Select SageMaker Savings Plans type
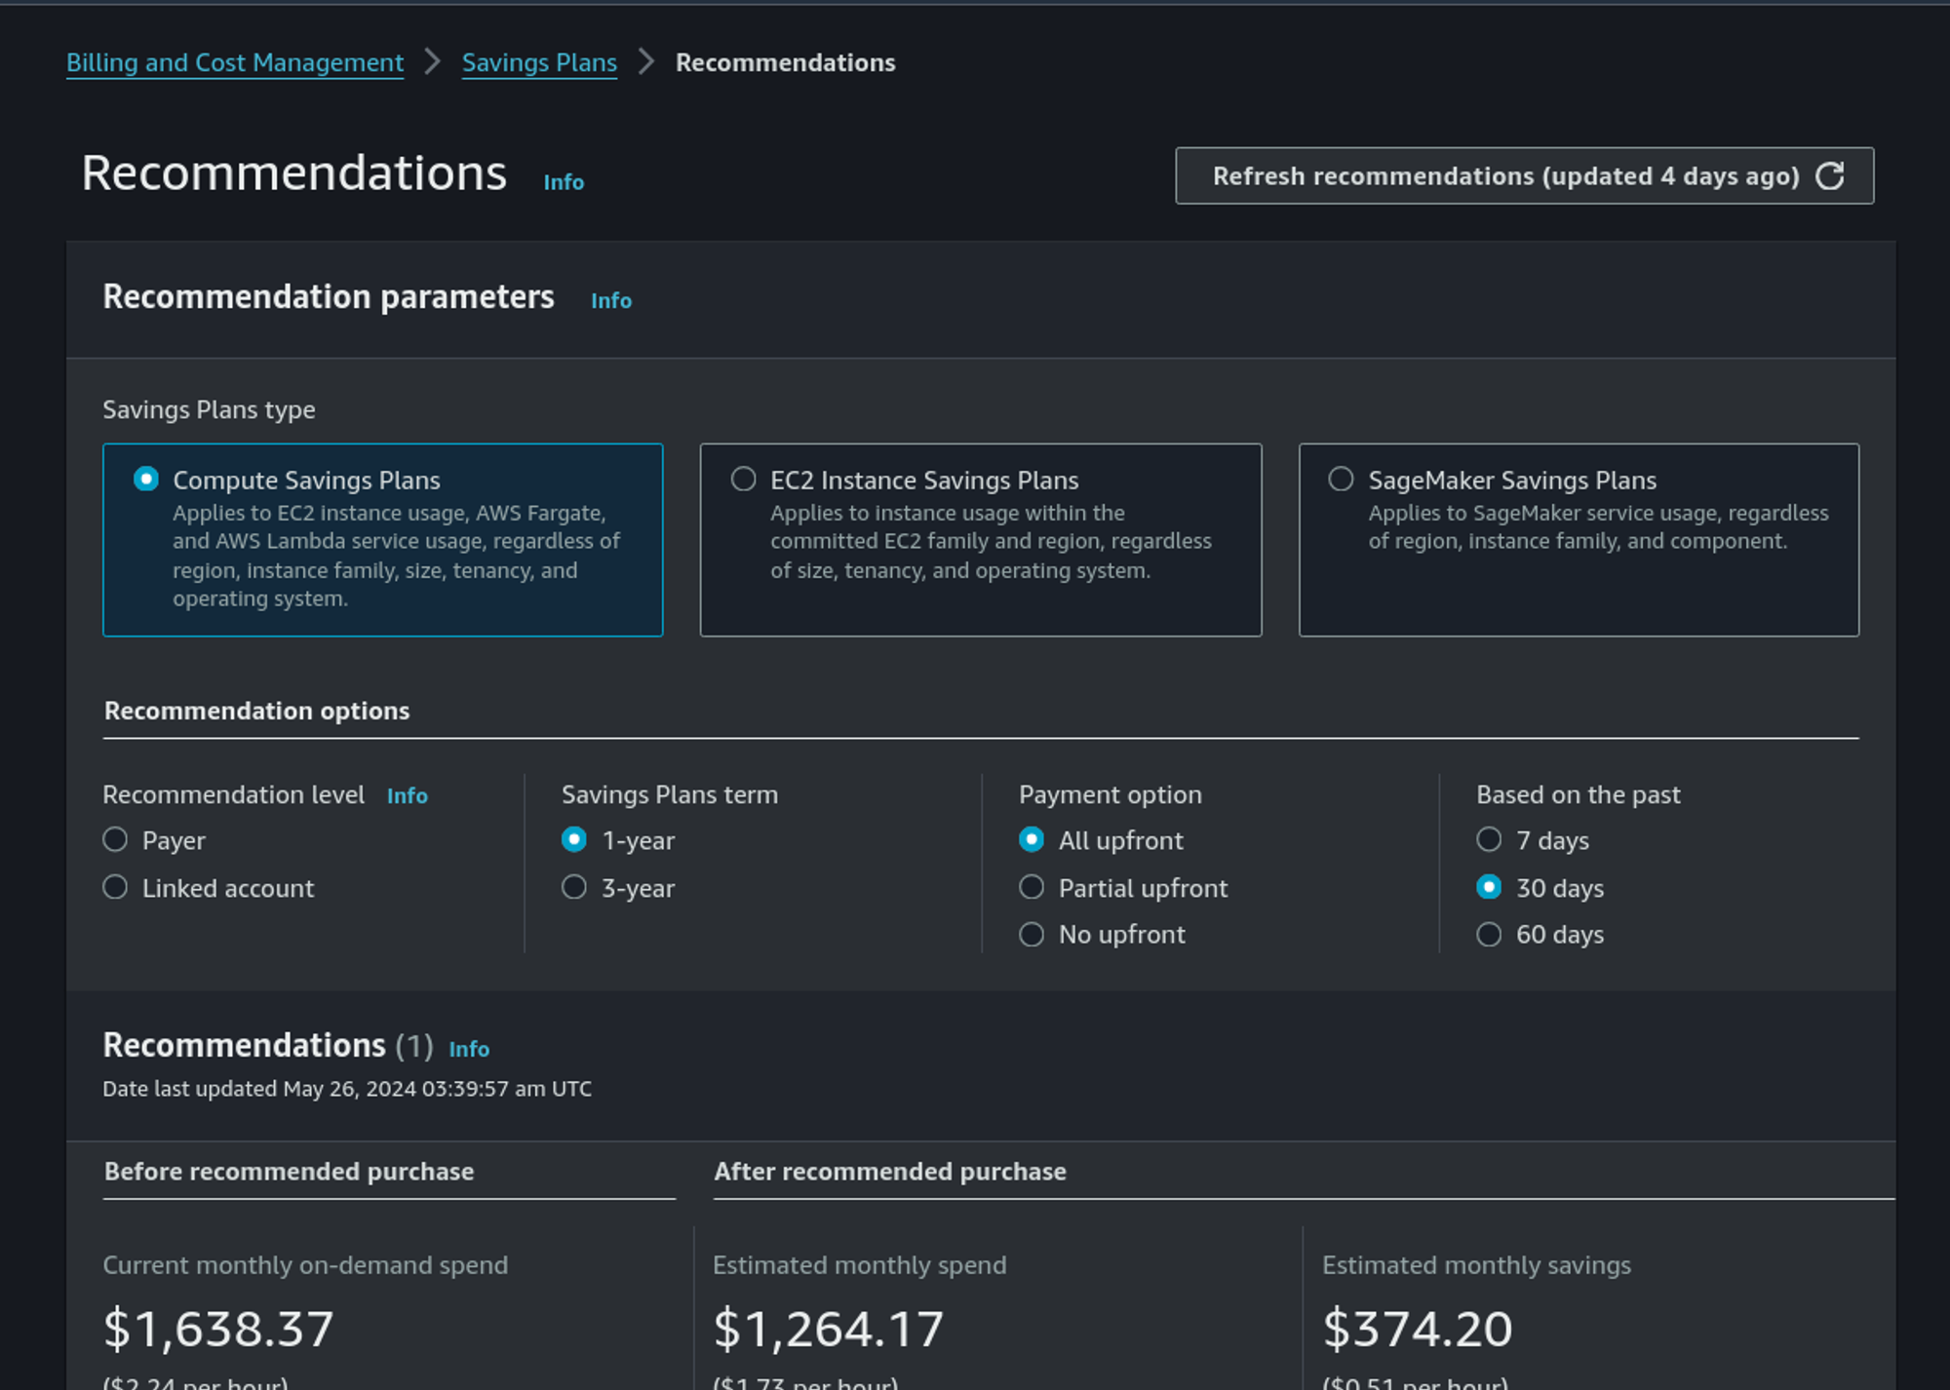The width and height of the screenshot is (1950, 1390). click(1341, 479)
